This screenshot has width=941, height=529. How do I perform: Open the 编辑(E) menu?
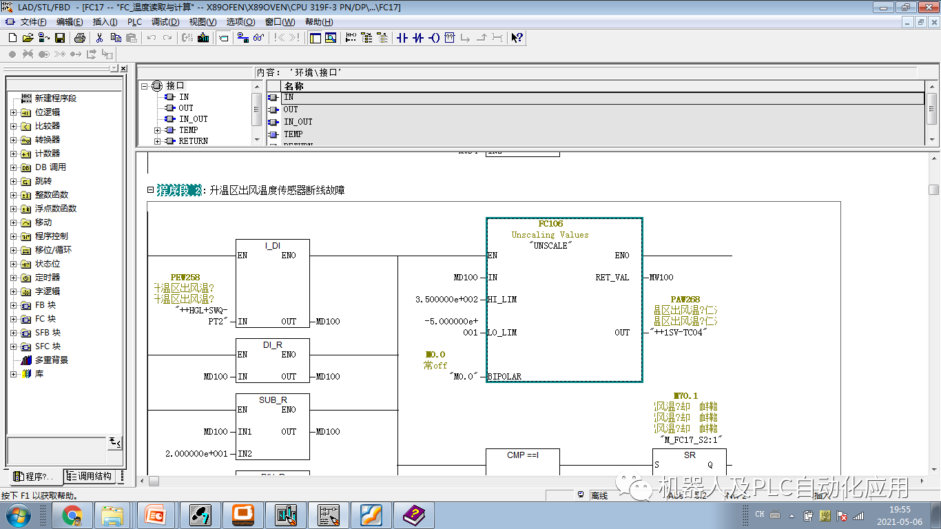tap(70, 22)
